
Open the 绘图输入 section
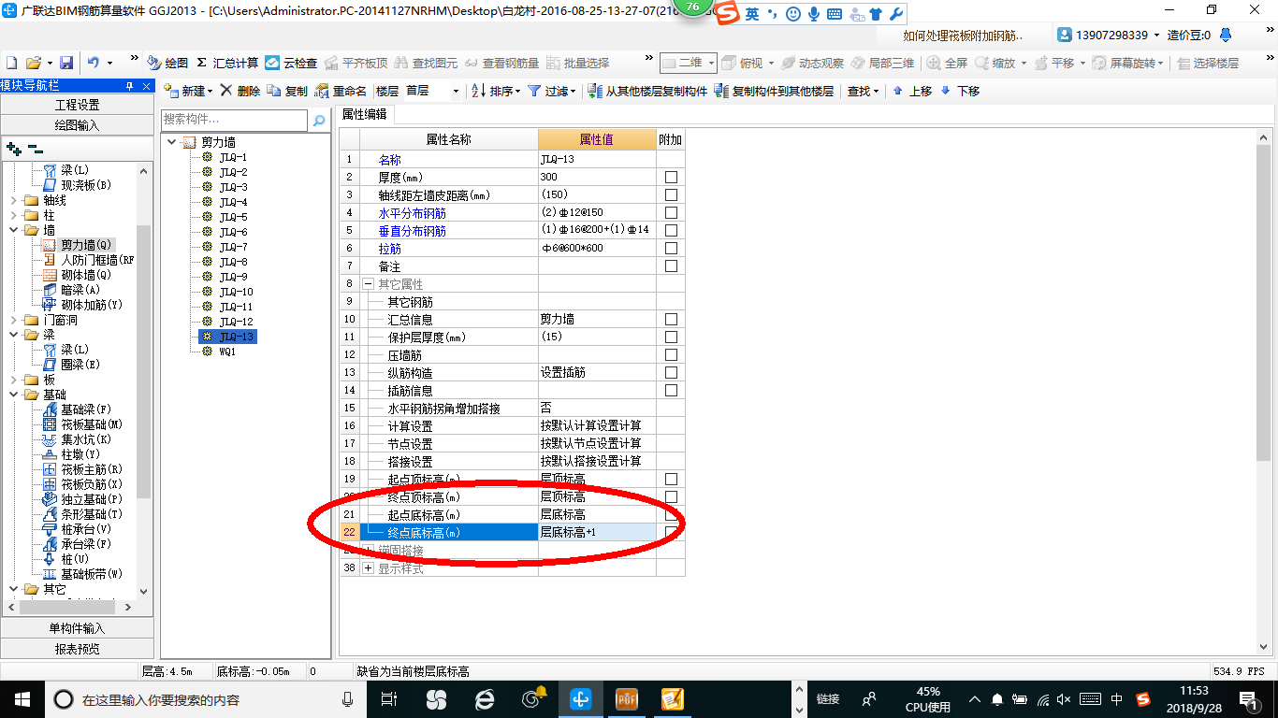pos(77,124)
